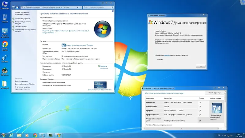Select Система и безопасность breadcrumb segment
This screenshot has width=245, height=138.
tap(51, 7)
